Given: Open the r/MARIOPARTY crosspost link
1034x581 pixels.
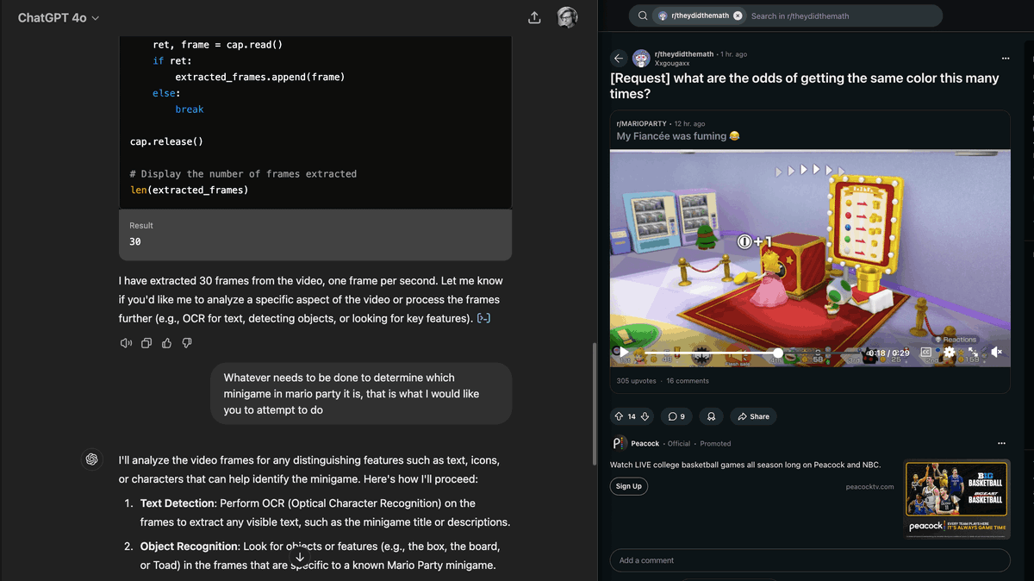Looking at the screenshot, I should point(642,123).
